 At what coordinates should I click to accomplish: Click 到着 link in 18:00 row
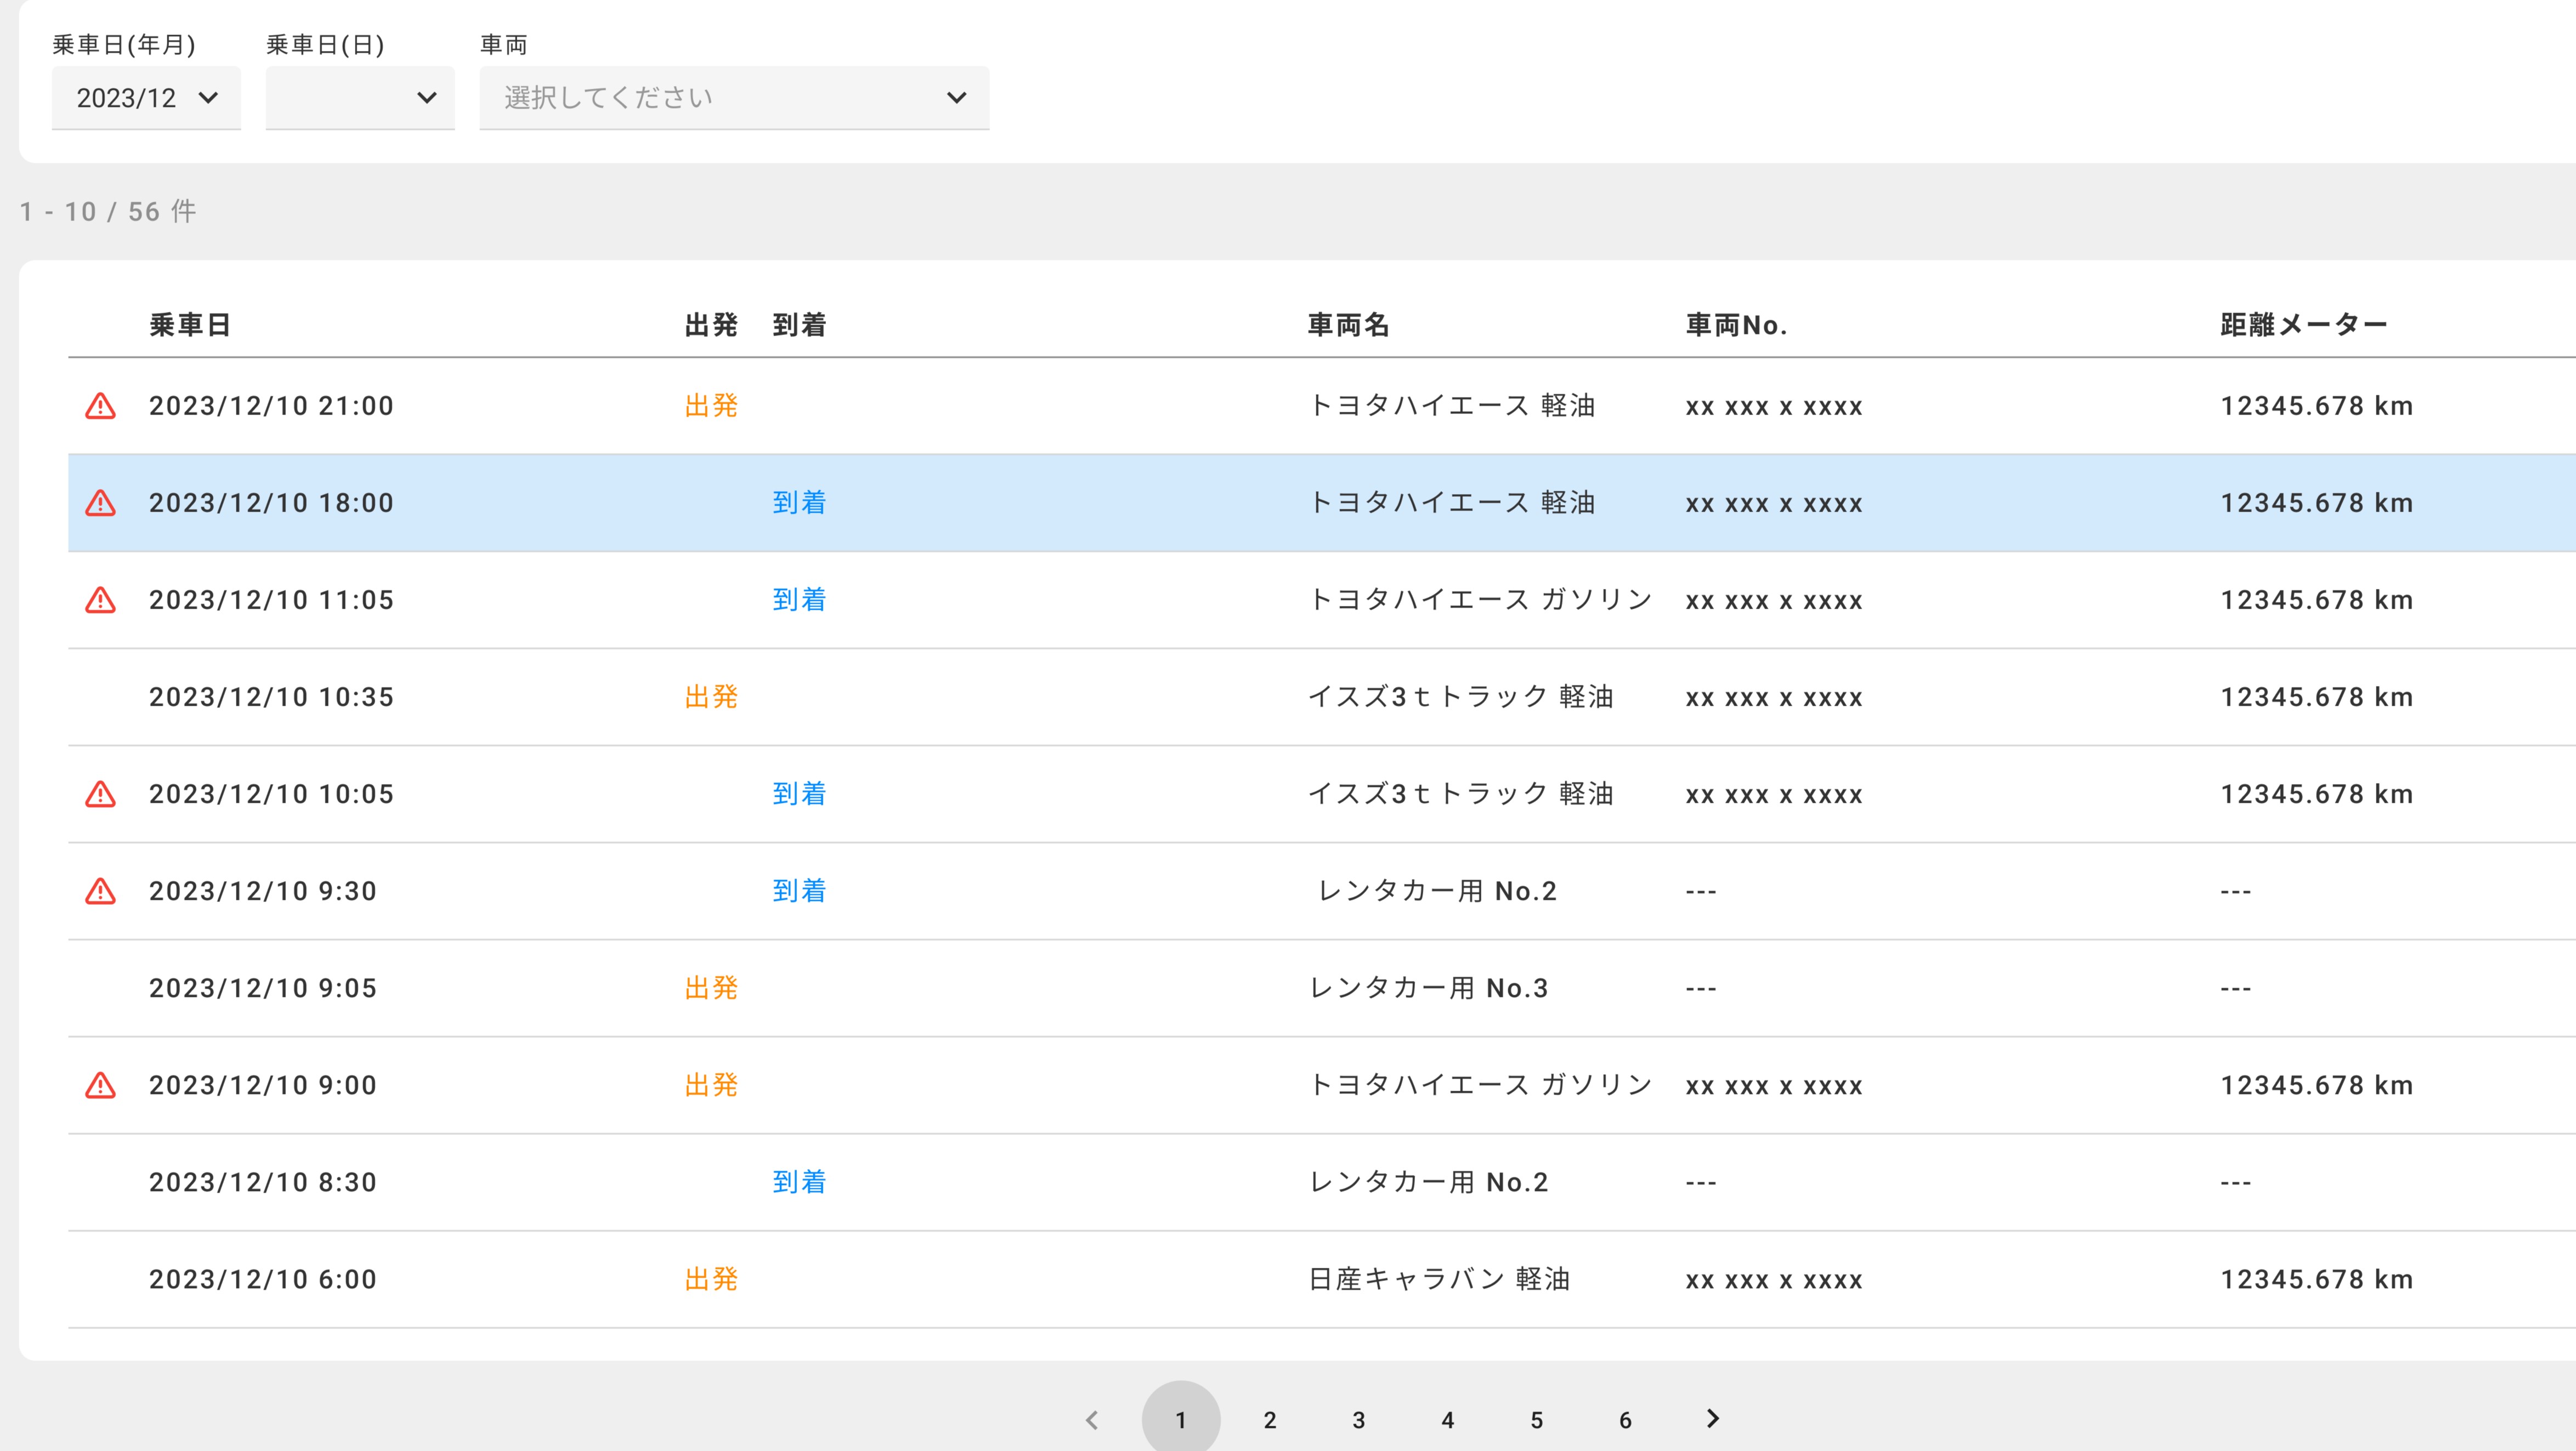799,503
